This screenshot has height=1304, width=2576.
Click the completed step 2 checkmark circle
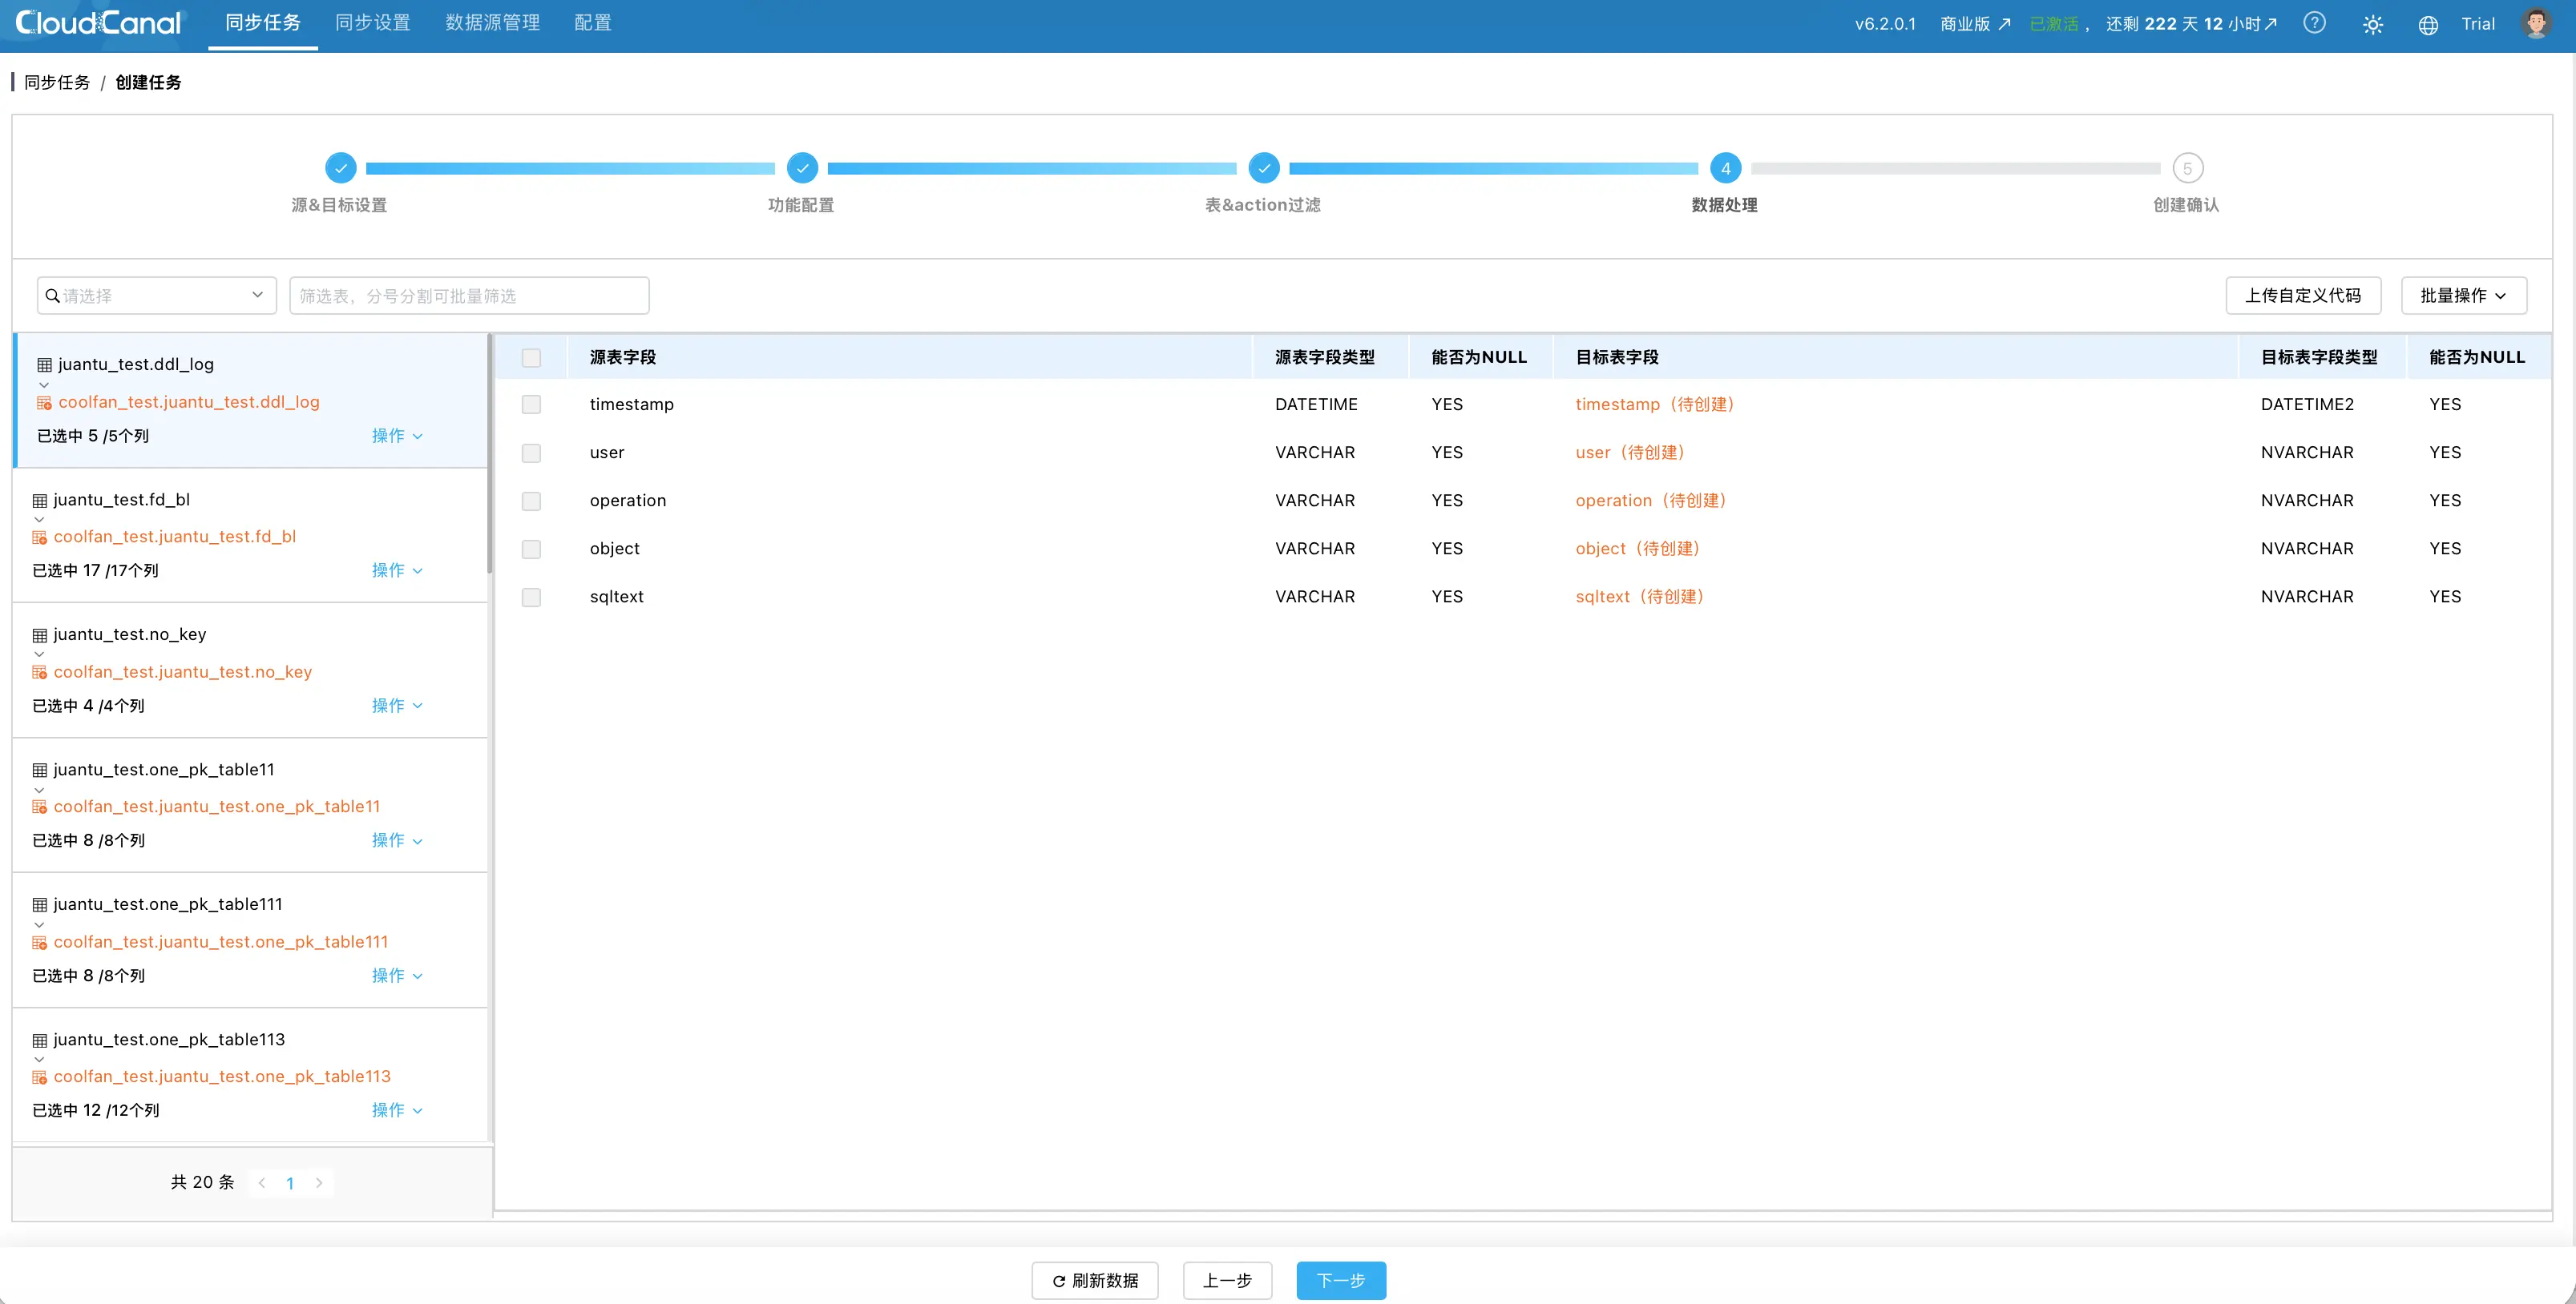(802, 168)
